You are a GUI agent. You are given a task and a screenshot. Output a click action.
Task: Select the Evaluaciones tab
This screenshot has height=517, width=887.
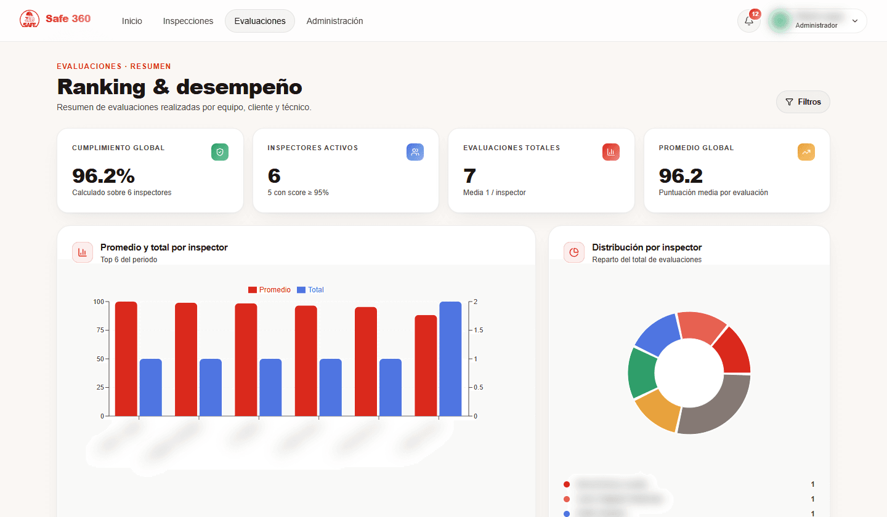260,21
